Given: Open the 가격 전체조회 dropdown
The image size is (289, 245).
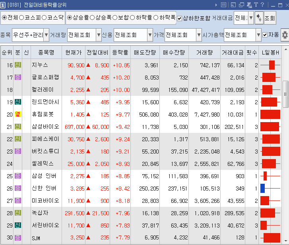Looking at the screenshot, I should coord(199,35).
